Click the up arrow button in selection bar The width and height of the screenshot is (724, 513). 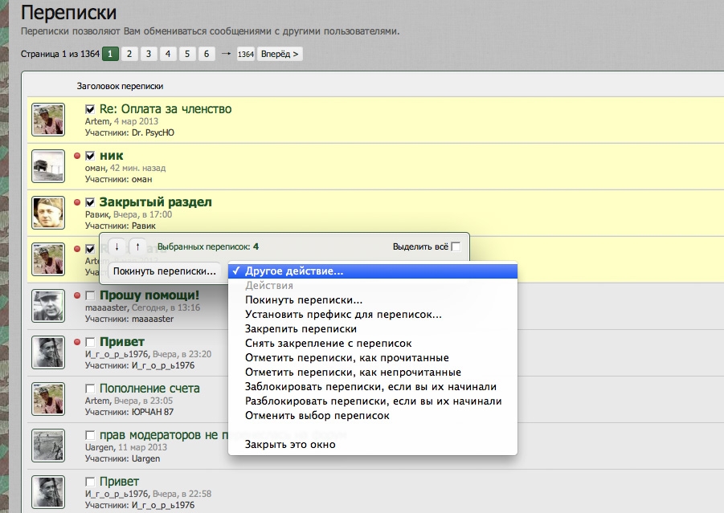(137, 246)
